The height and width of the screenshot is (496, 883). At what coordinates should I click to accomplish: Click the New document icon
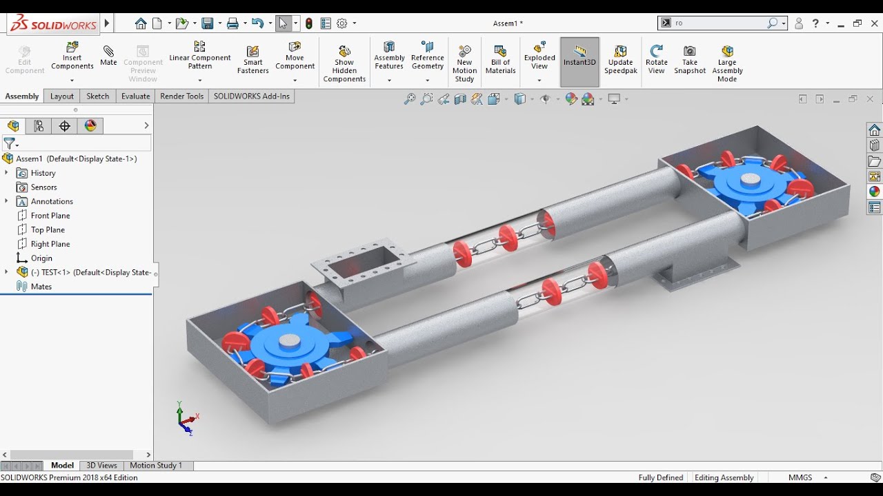(157, 23)
